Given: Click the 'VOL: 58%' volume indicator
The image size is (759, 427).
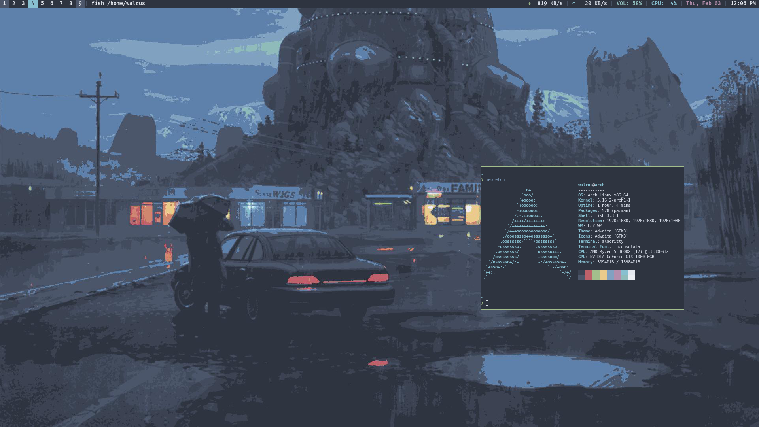Looking at the screenshot, I should tap(629, 4).
